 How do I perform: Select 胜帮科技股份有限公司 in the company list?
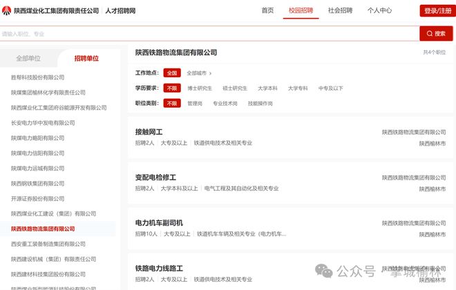click(37, 77)
